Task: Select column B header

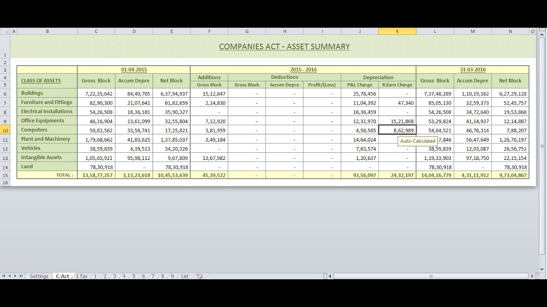Action: pyautogui.click(x=47, y=31)
